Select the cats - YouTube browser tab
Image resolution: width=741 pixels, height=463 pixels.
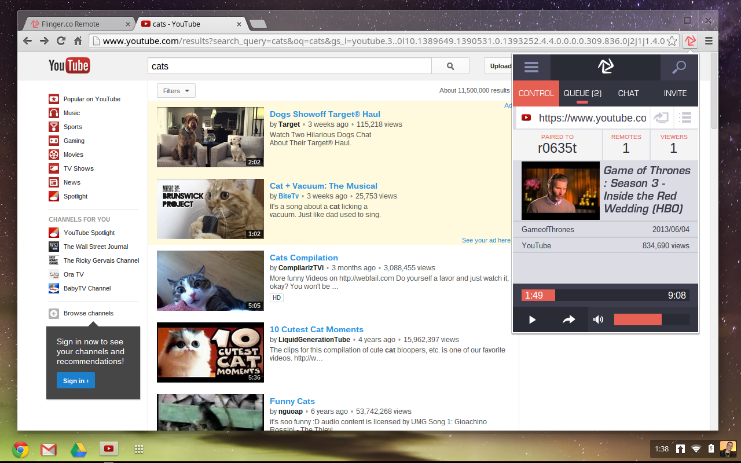(191, 24)
